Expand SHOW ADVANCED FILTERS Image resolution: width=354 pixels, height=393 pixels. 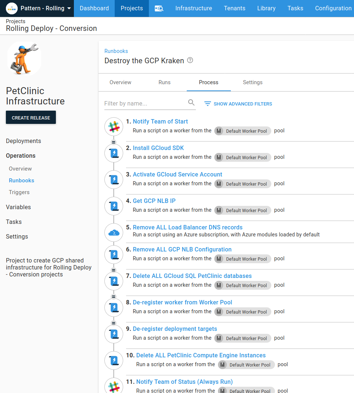coord(238,104)
